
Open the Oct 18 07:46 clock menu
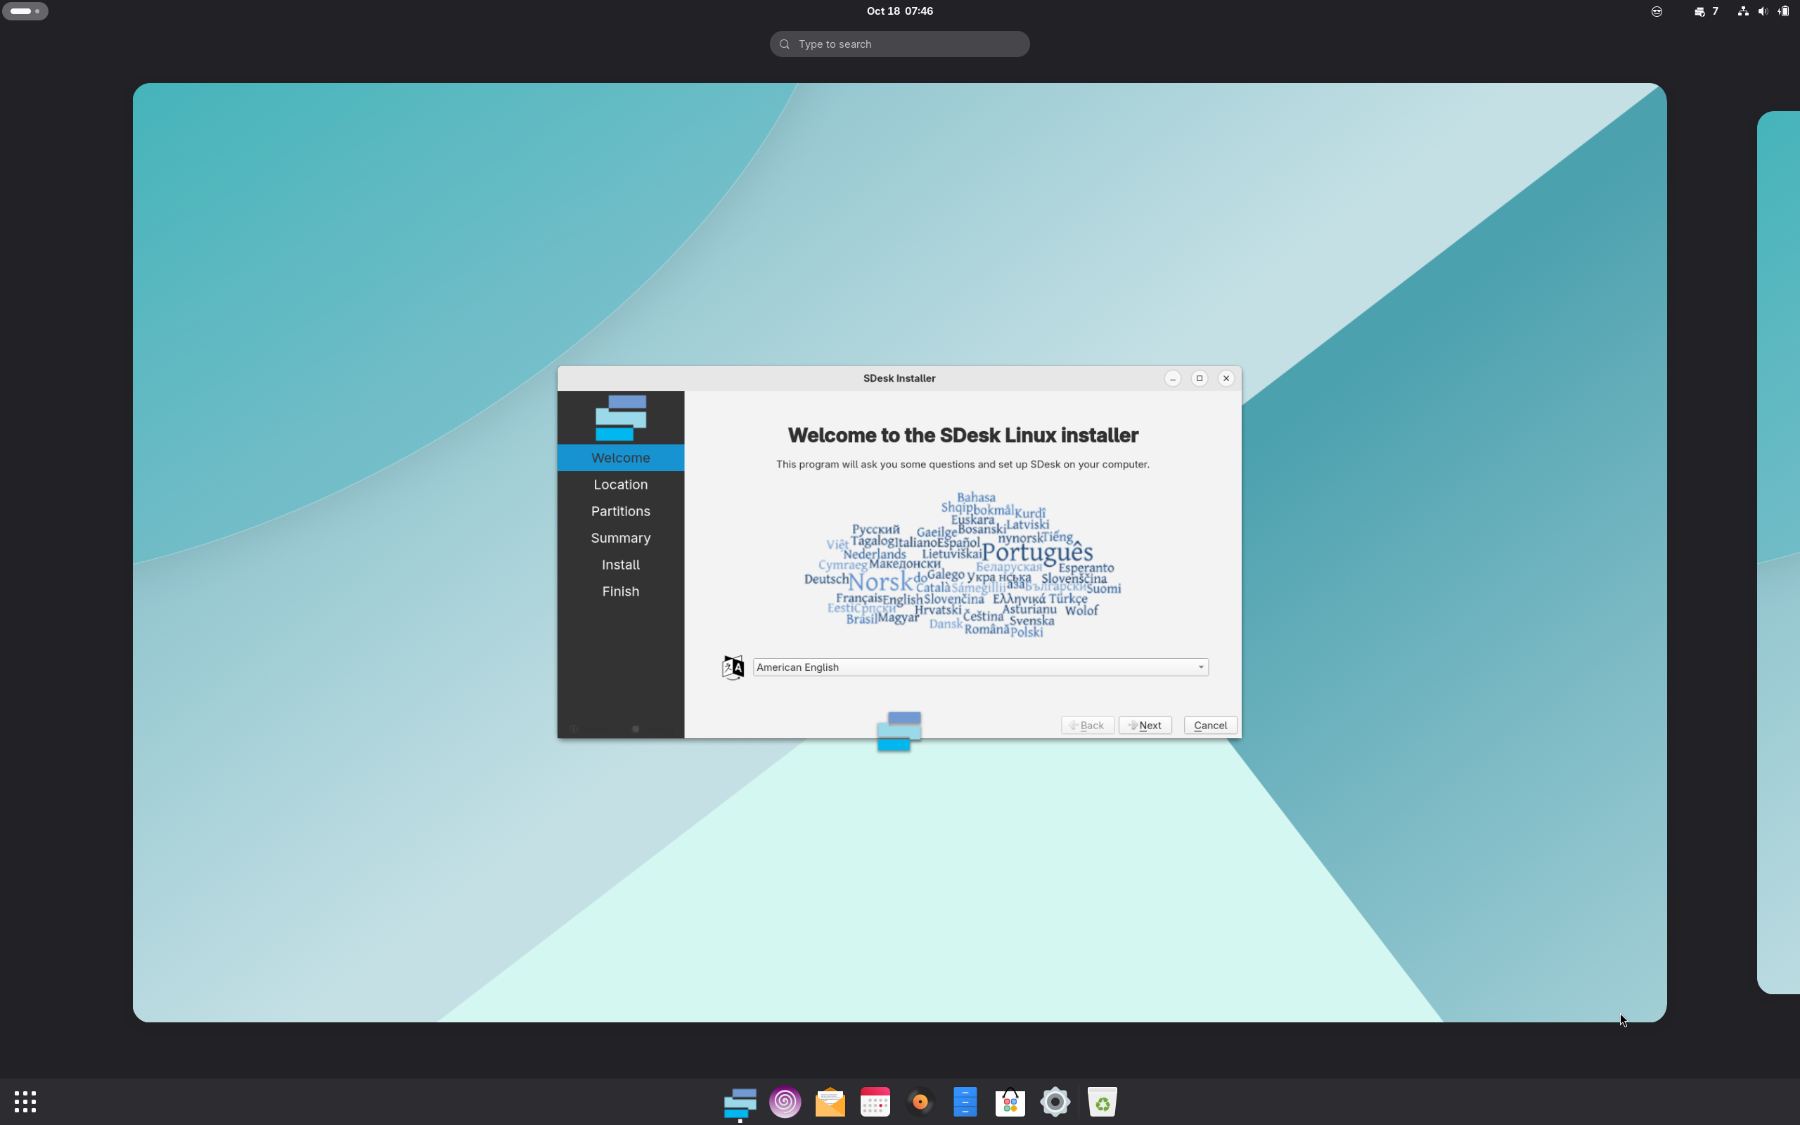point(899,11)
